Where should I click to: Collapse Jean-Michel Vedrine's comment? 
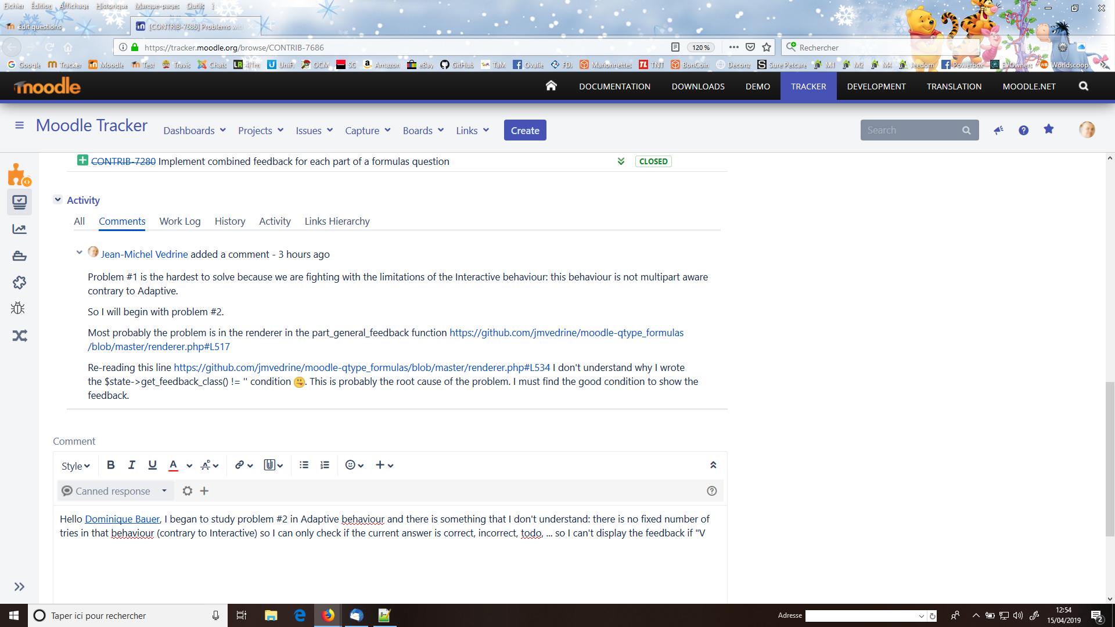pos(80,253)
